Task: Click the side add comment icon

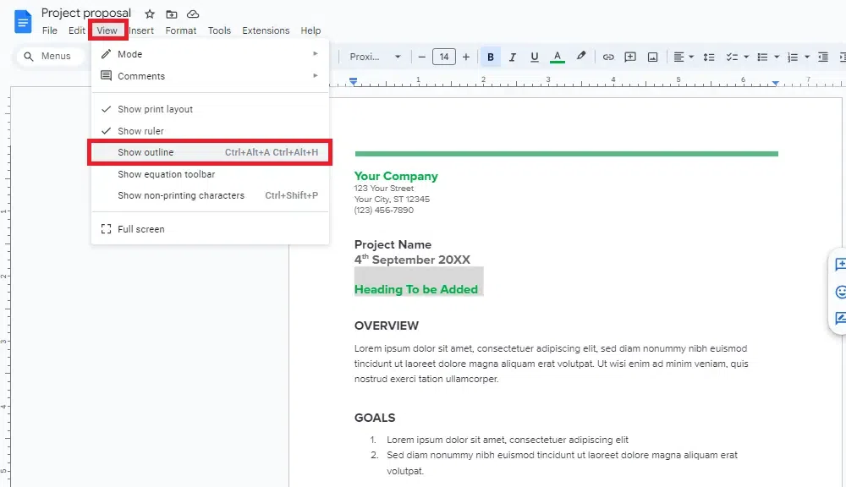Action: pyautogui.click(x=839, y=265)
